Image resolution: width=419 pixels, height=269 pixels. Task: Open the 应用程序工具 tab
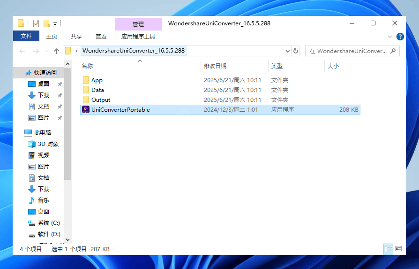138,37
